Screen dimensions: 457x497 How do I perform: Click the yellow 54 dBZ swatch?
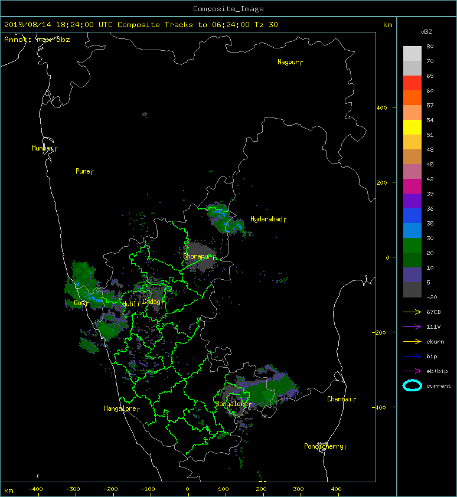point(412,127)
